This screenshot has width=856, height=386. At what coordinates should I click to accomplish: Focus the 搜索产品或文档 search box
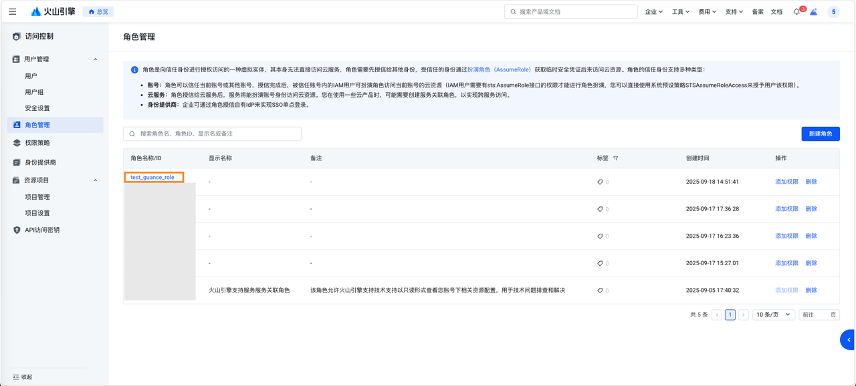(x=571, y=11)
